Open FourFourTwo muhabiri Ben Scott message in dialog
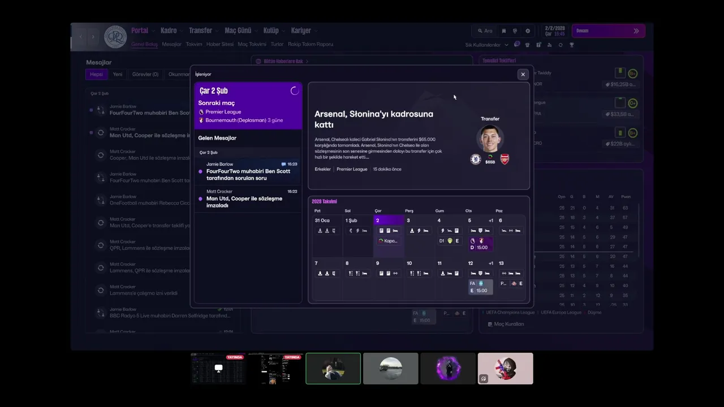The width and height of the screenshot is (724, 407). tap(248, 171)
